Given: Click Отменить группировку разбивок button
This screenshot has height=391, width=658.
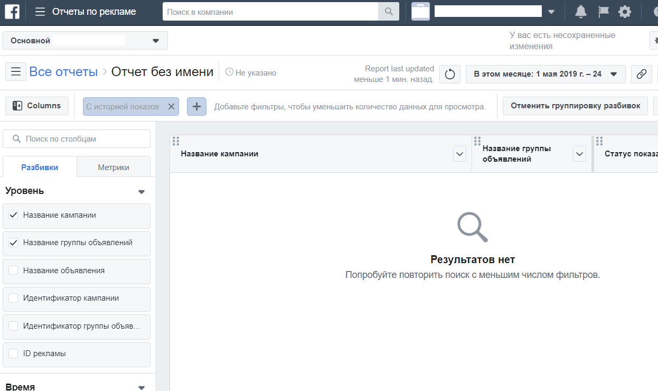Looking at the screenshot, I should click(575, 106).
